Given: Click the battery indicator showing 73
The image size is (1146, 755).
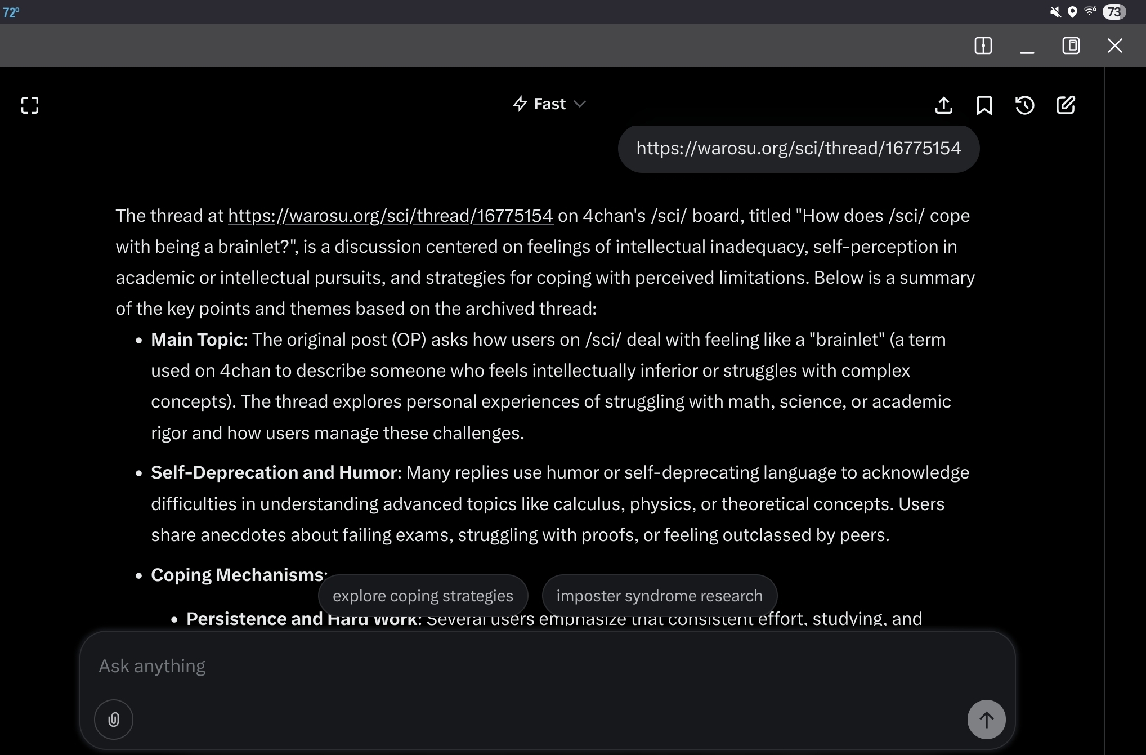Looking at the screenshot, I should (1114, 12).
